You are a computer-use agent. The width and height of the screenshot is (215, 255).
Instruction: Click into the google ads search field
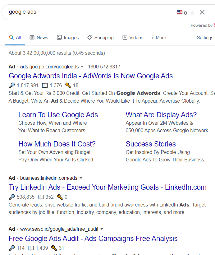coord(88,12)
